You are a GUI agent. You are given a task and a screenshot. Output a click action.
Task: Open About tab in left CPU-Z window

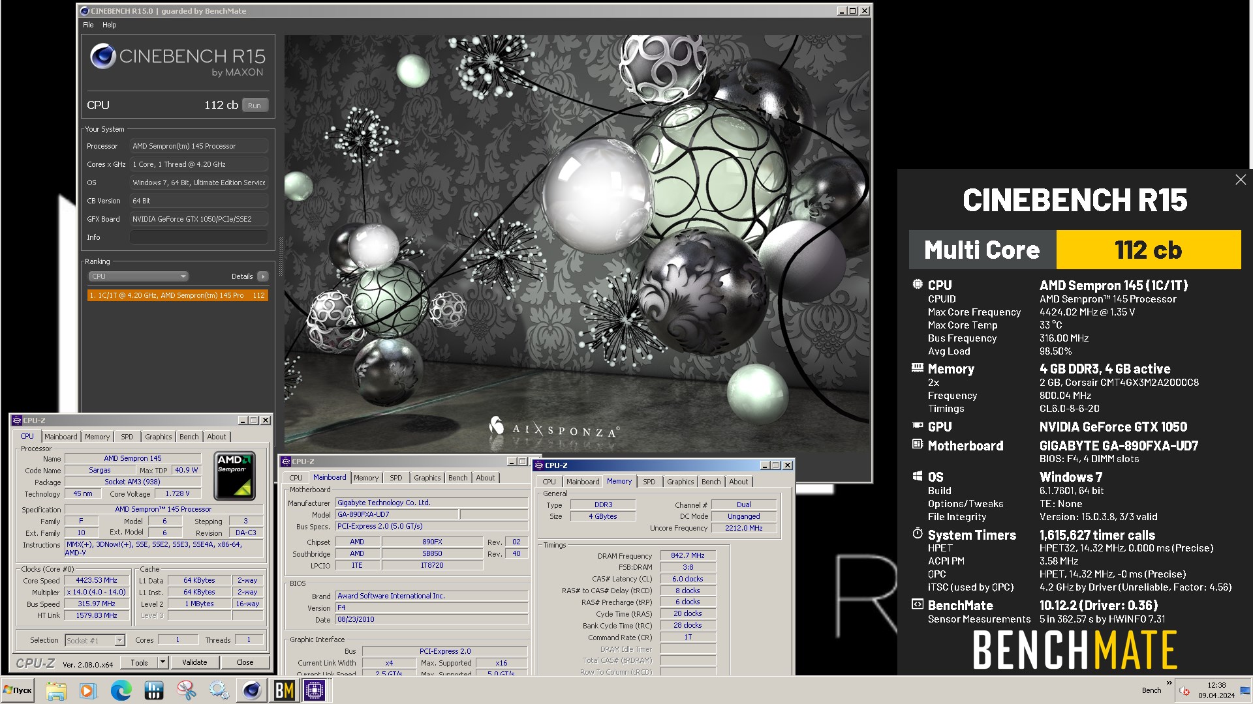point(217,437)
